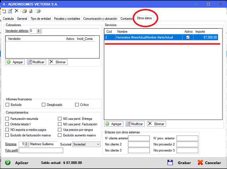Click the new record toolbar icon

4,11
